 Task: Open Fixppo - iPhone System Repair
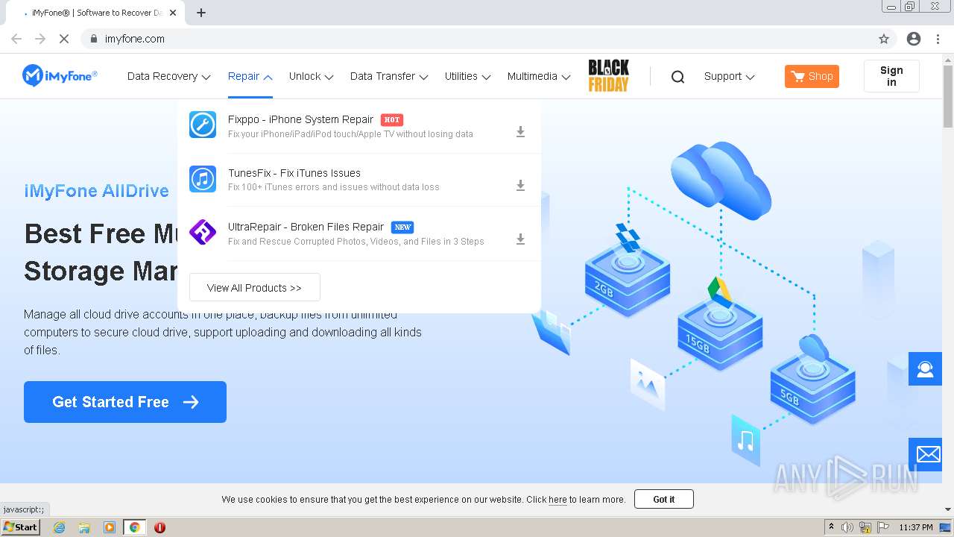[x=300, y=119]
